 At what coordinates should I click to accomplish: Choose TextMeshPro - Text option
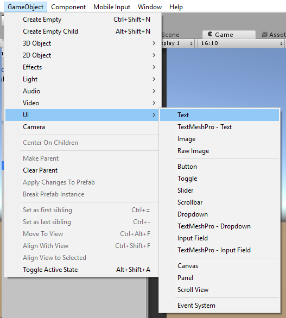[219, 127]
